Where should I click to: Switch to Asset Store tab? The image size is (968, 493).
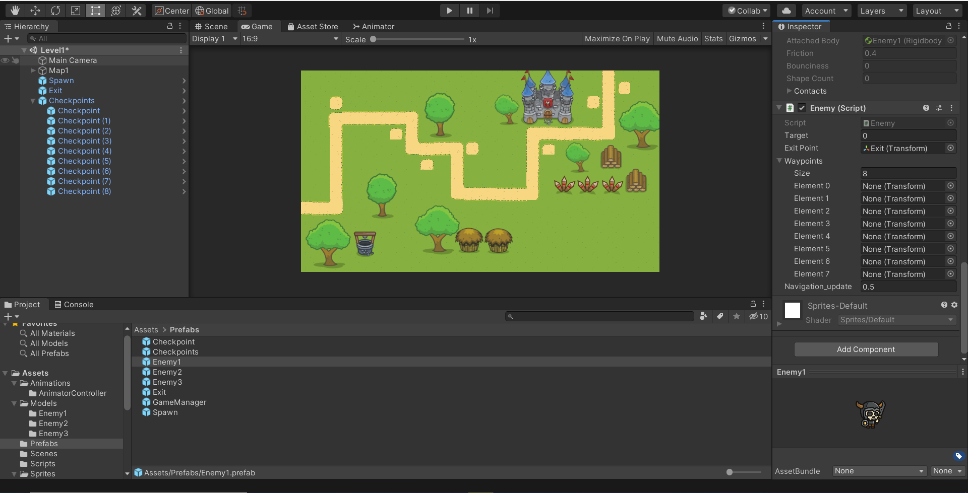pyautogui.click(x=313, y=26)
